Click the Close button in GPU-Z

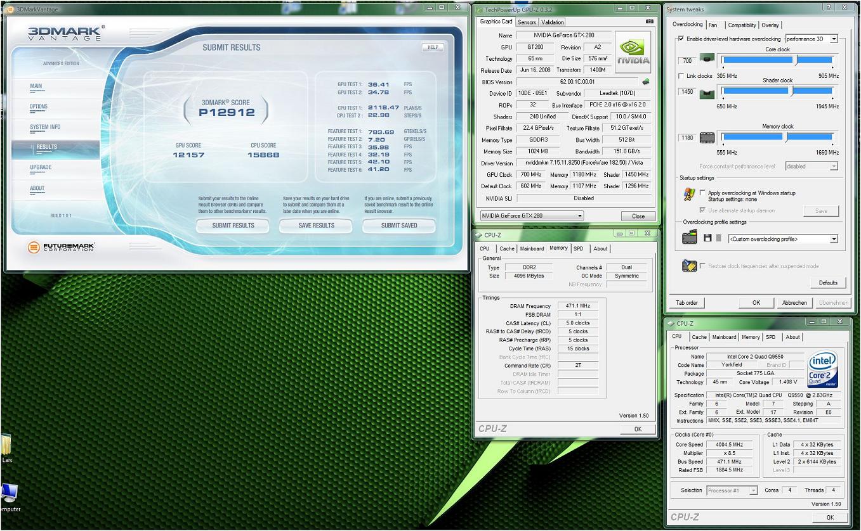pos(638,216)
